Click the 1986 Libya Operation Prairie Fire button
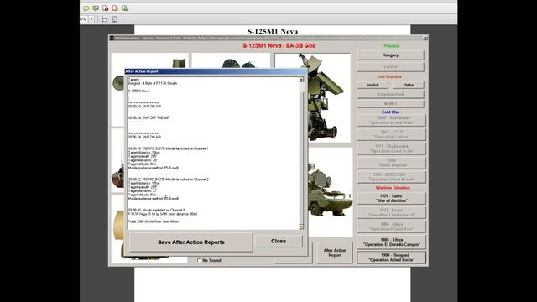Screen dimensions: 537x302 (392, 226)
